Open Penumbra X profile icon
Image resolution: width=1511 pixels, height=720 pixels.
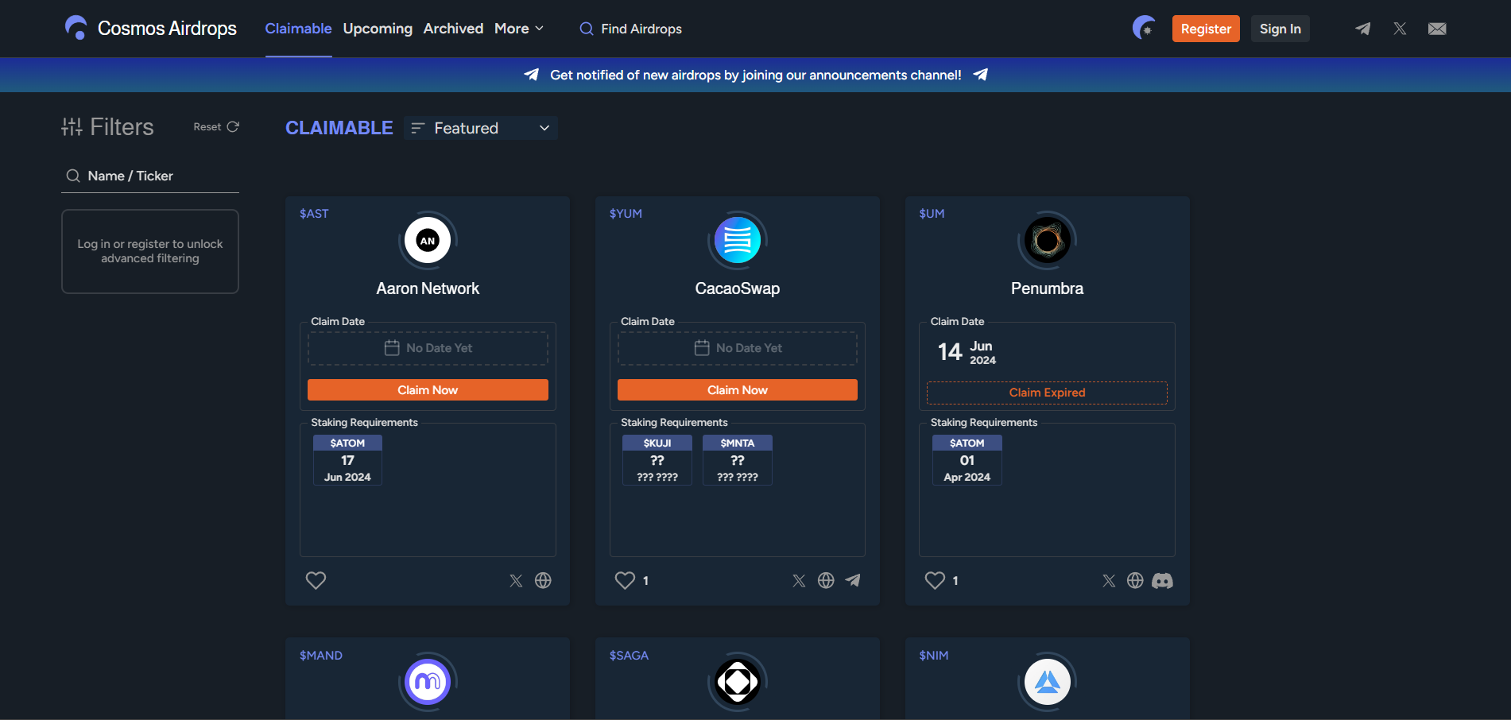pos(1109,581)
